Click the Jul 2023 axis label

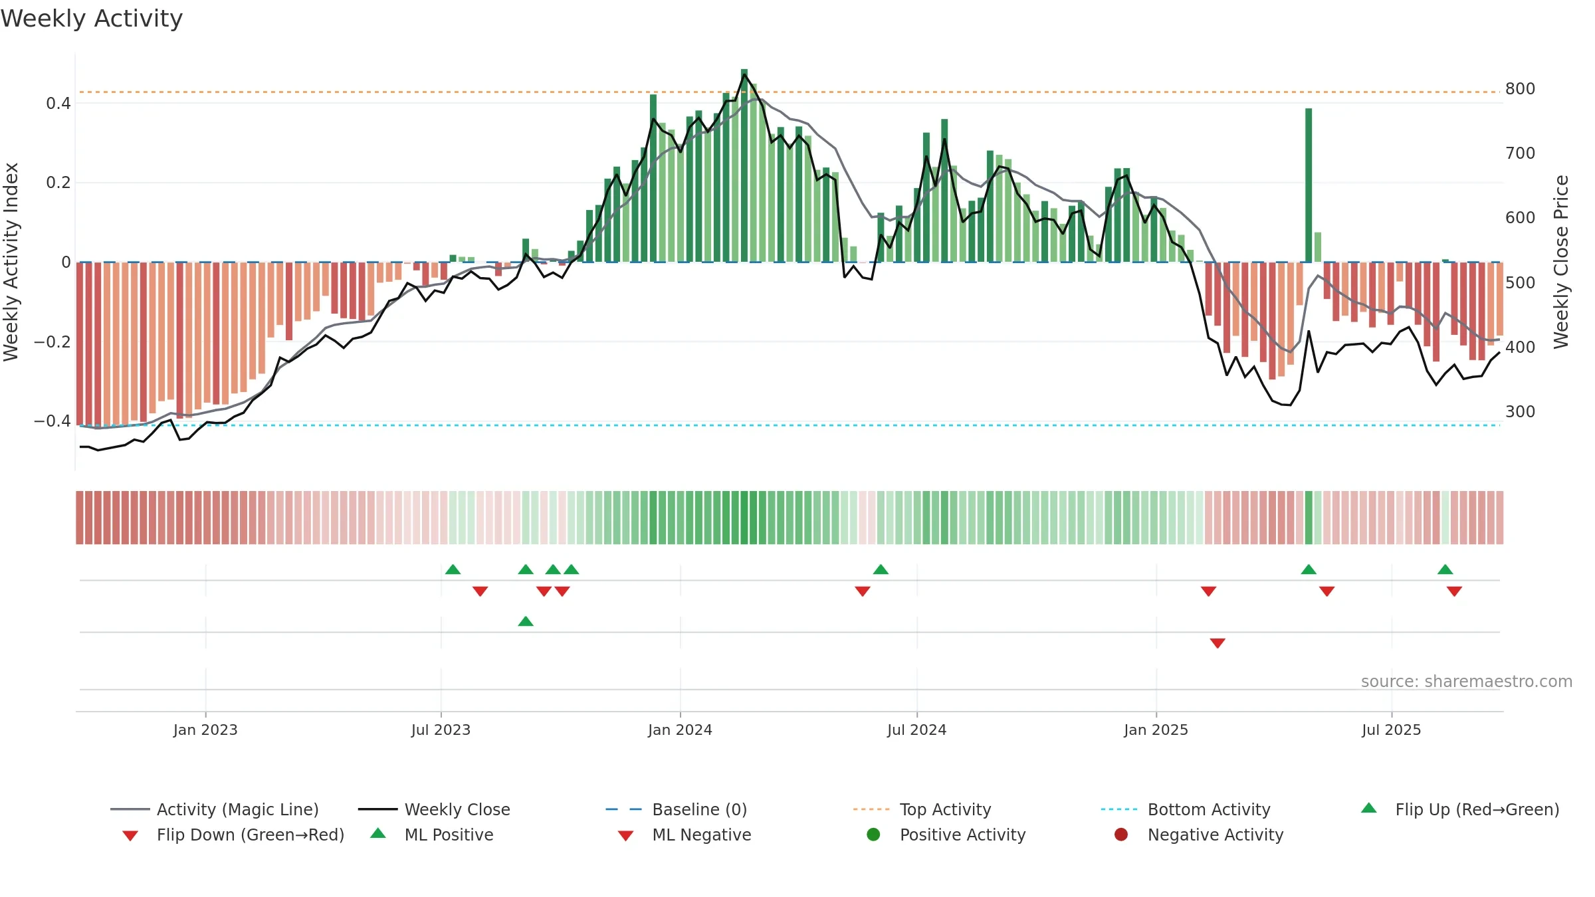coord(441,730)
